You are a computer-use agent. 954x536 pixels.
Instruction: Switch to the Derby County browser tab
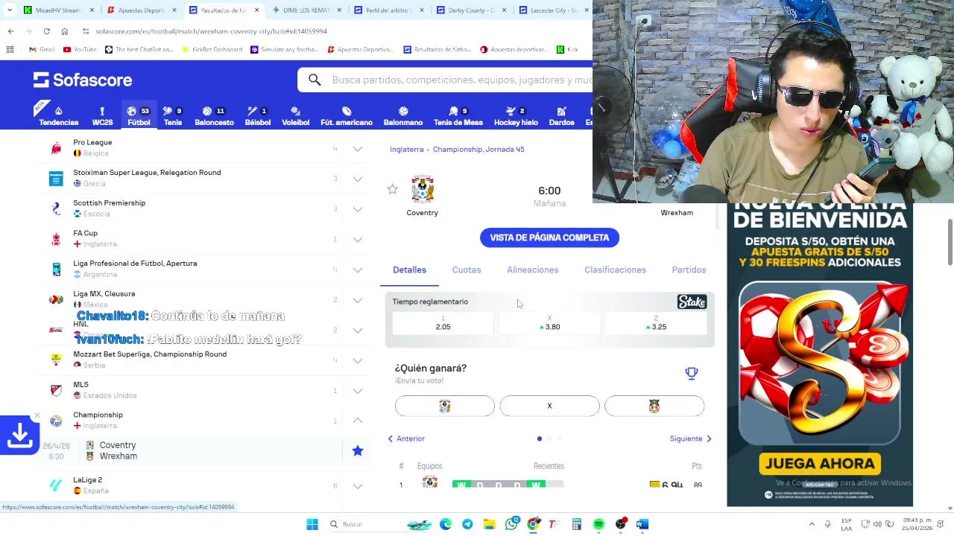coord(471,10)
